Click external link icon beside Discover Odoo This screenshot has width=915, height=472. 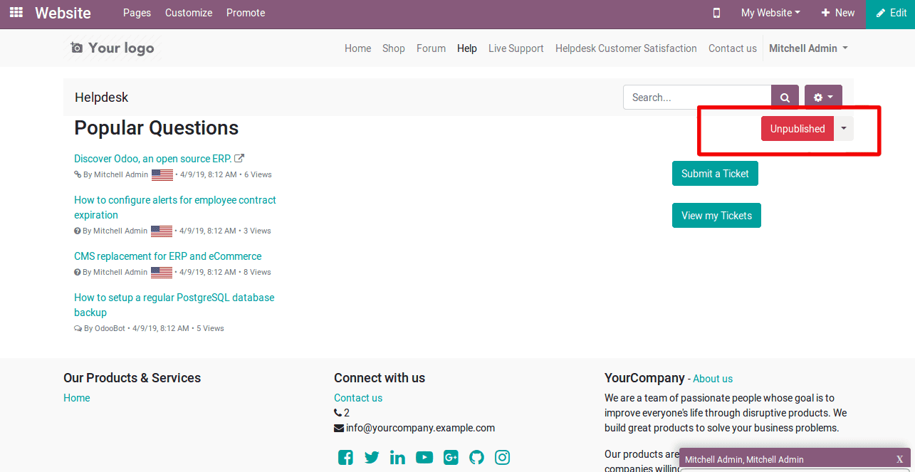239,159
